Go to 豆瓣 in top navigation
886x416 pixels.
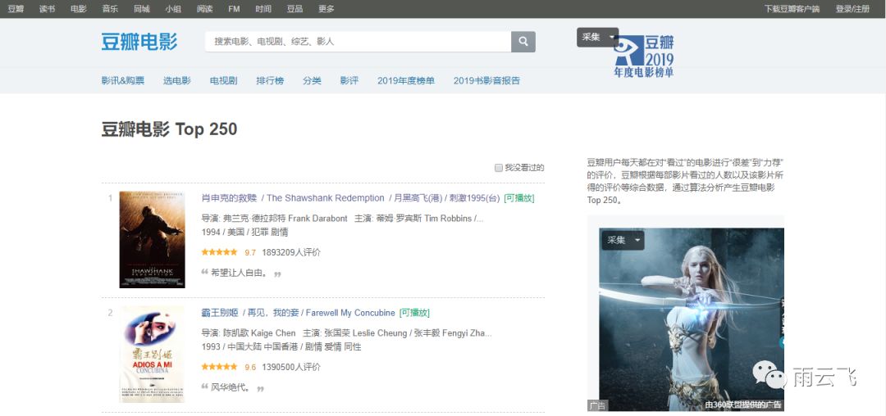[x=16, y=9]
